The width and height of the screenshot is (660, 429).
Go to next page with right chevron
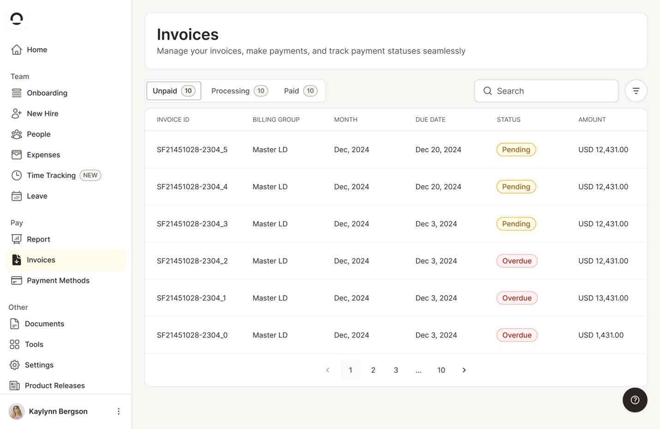(x=464, y=370)
